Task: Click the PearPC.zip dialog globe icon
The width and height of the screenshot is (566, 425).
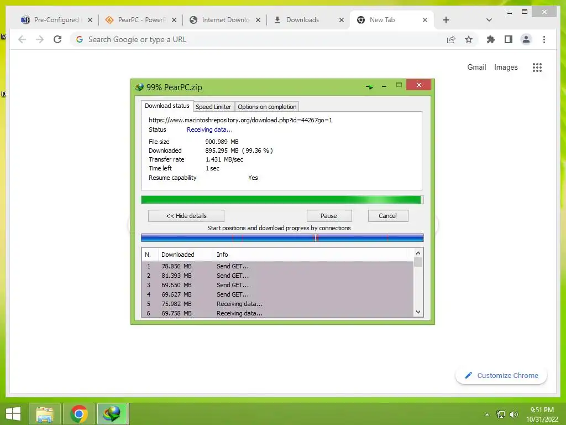Action: coord(139,87)
